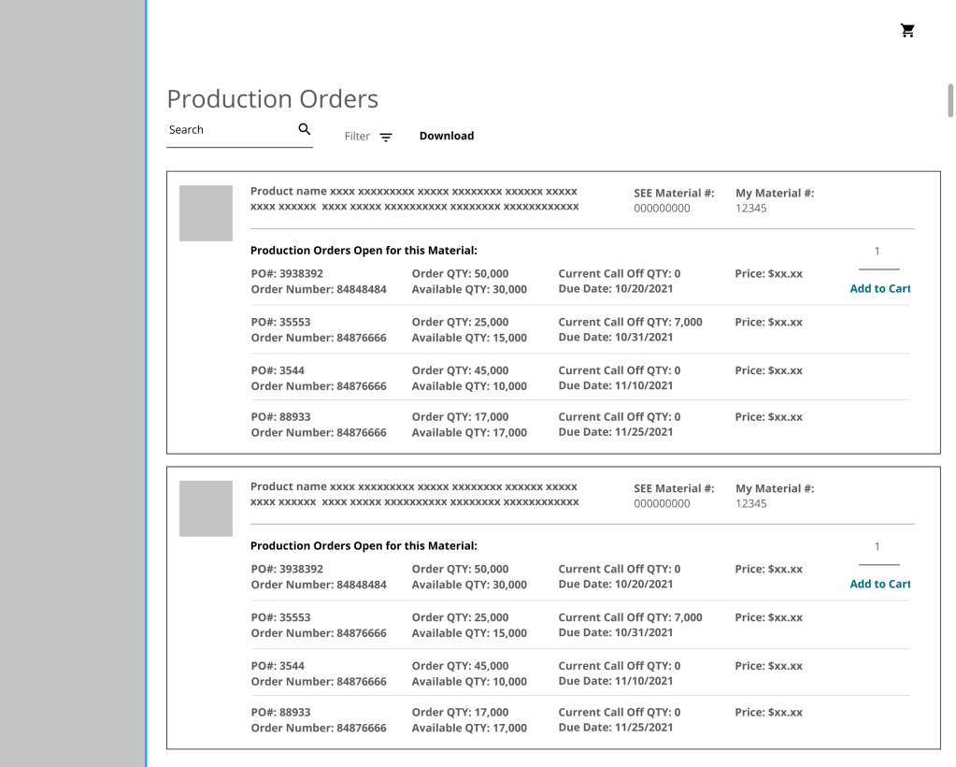Select PO# 3938392 in second product card

click(287, 569)
